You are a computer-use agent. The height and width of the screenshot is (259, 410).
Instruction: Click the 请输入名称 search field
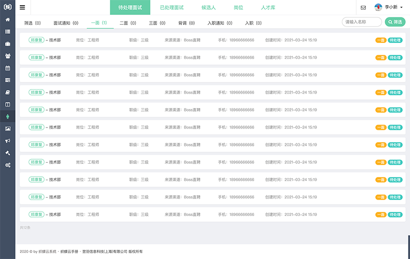click(x=361, y=22)
